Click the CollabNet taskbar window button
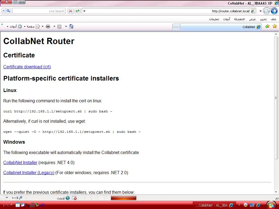Screen dimensions: 279x209 (x=214, y=205)
